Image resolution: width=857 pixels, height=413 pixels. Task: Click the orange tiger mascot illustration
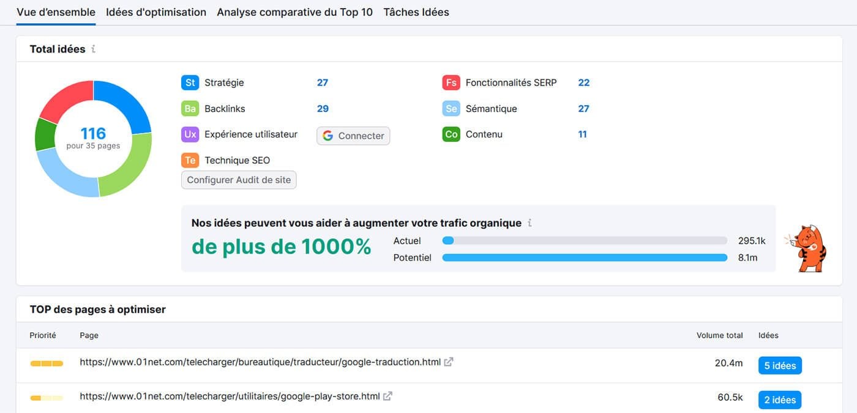(x=806, y=247)
